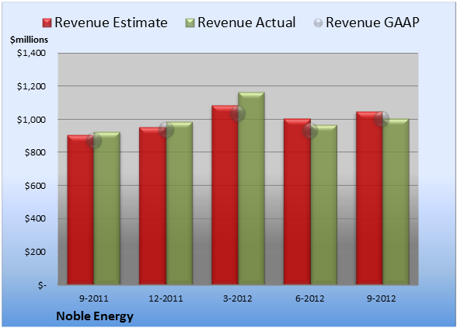457x328 pixels.
Task: Click the 'Noble Energy' chart title
Action: click(x=95, y=316)
